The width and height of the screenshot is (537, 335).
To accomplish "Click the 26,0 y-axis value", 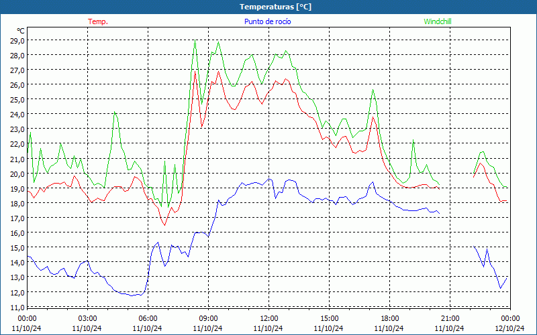I will [17, 85].
